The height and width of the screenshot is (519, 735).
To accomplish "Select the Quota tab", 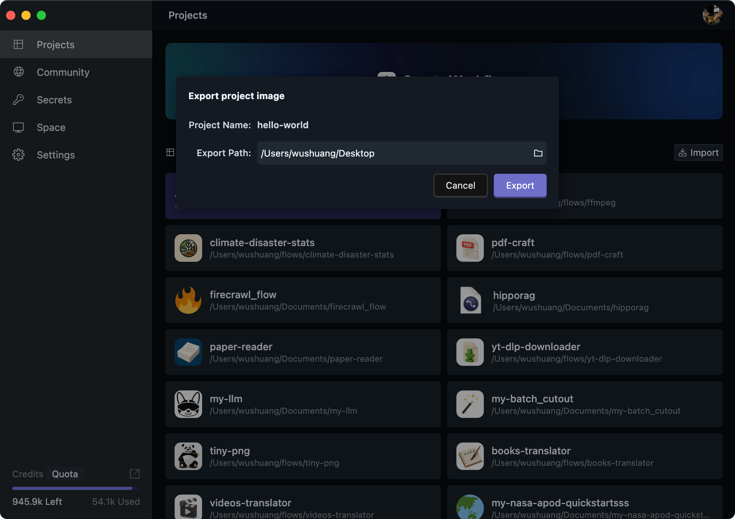I will [65, 474].
